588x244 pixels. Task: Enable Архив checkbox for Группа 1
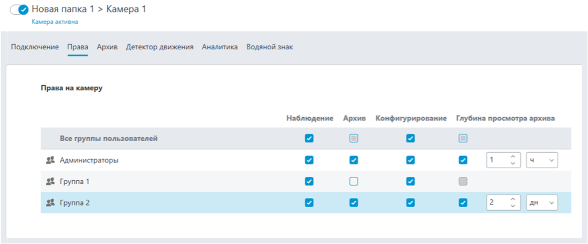pyautogui.click(x=354, y=181)
